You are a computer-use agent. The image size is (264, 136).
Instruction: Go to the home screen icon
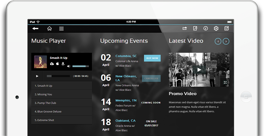tap(49, 29)
